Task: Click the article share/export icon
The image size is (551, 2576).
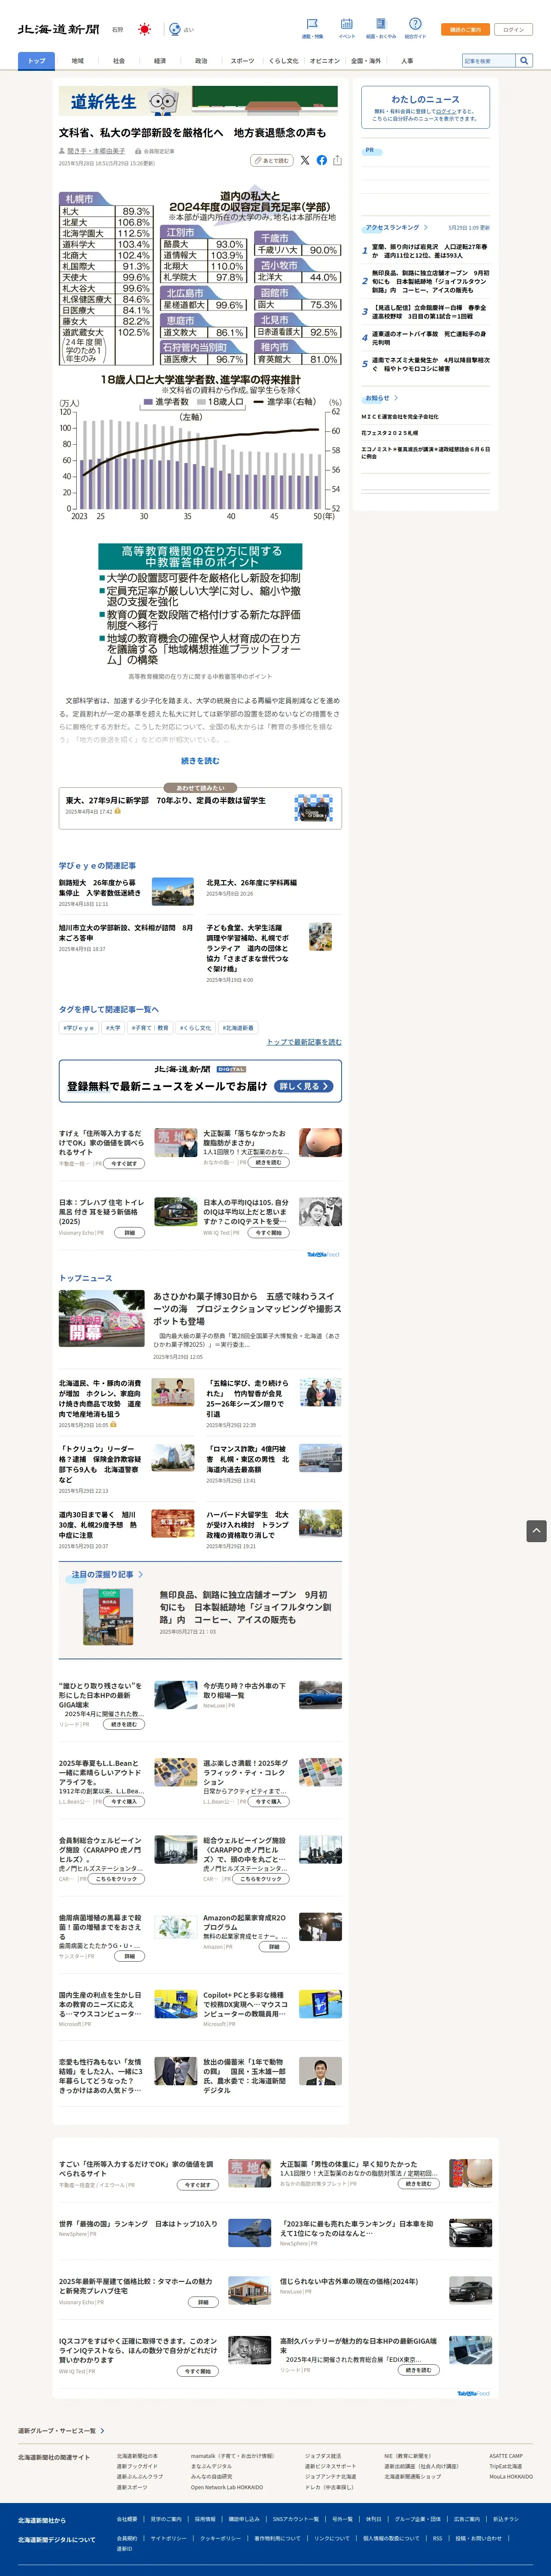Action: pyautogui.click(x=337, y=160)
